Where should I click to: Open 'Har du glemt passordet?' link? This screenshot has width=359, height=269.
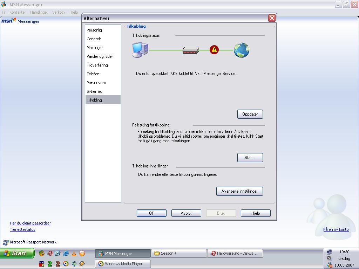click(x=31, y=223)
